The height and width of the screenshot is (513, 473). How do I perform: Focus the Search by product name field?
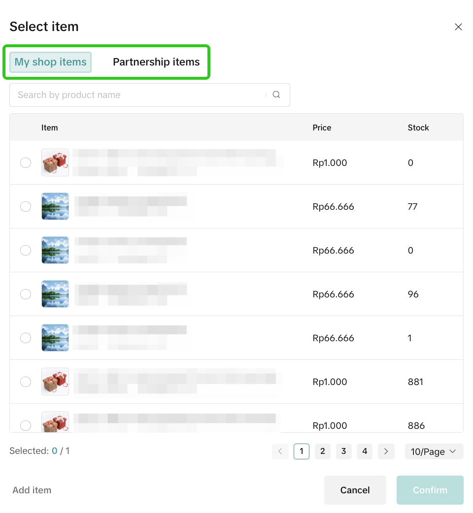click(138, 95)
